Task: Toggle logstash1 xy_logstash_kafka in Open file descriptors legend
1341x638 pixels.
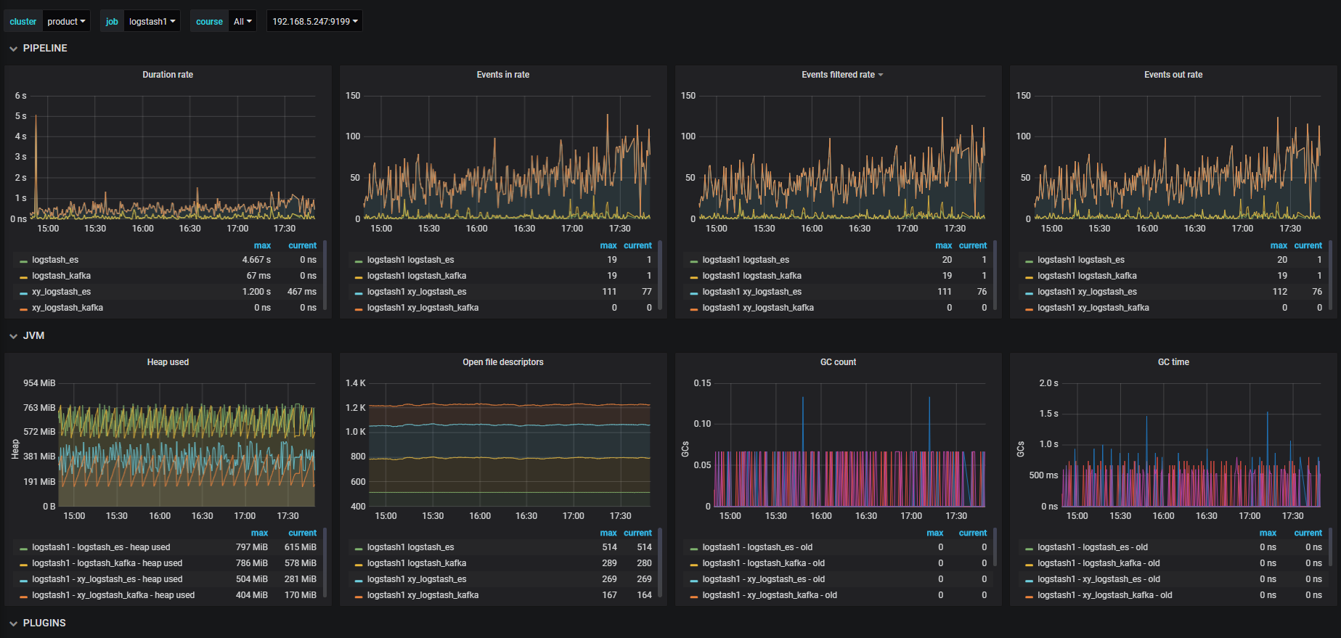Action: coord(423,595)
